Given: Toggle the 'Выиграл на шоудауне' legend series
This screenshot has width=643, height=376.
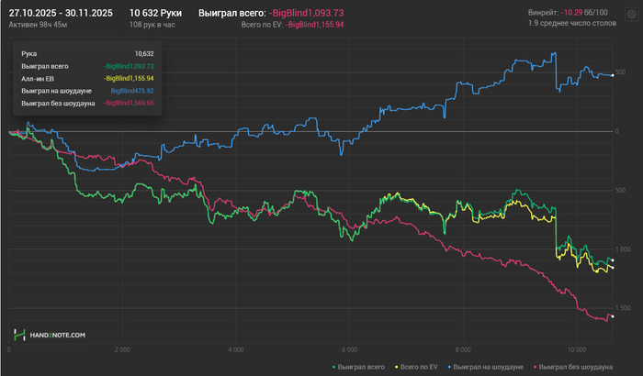Looking at the screenshot, I should [x=486, y=367].
